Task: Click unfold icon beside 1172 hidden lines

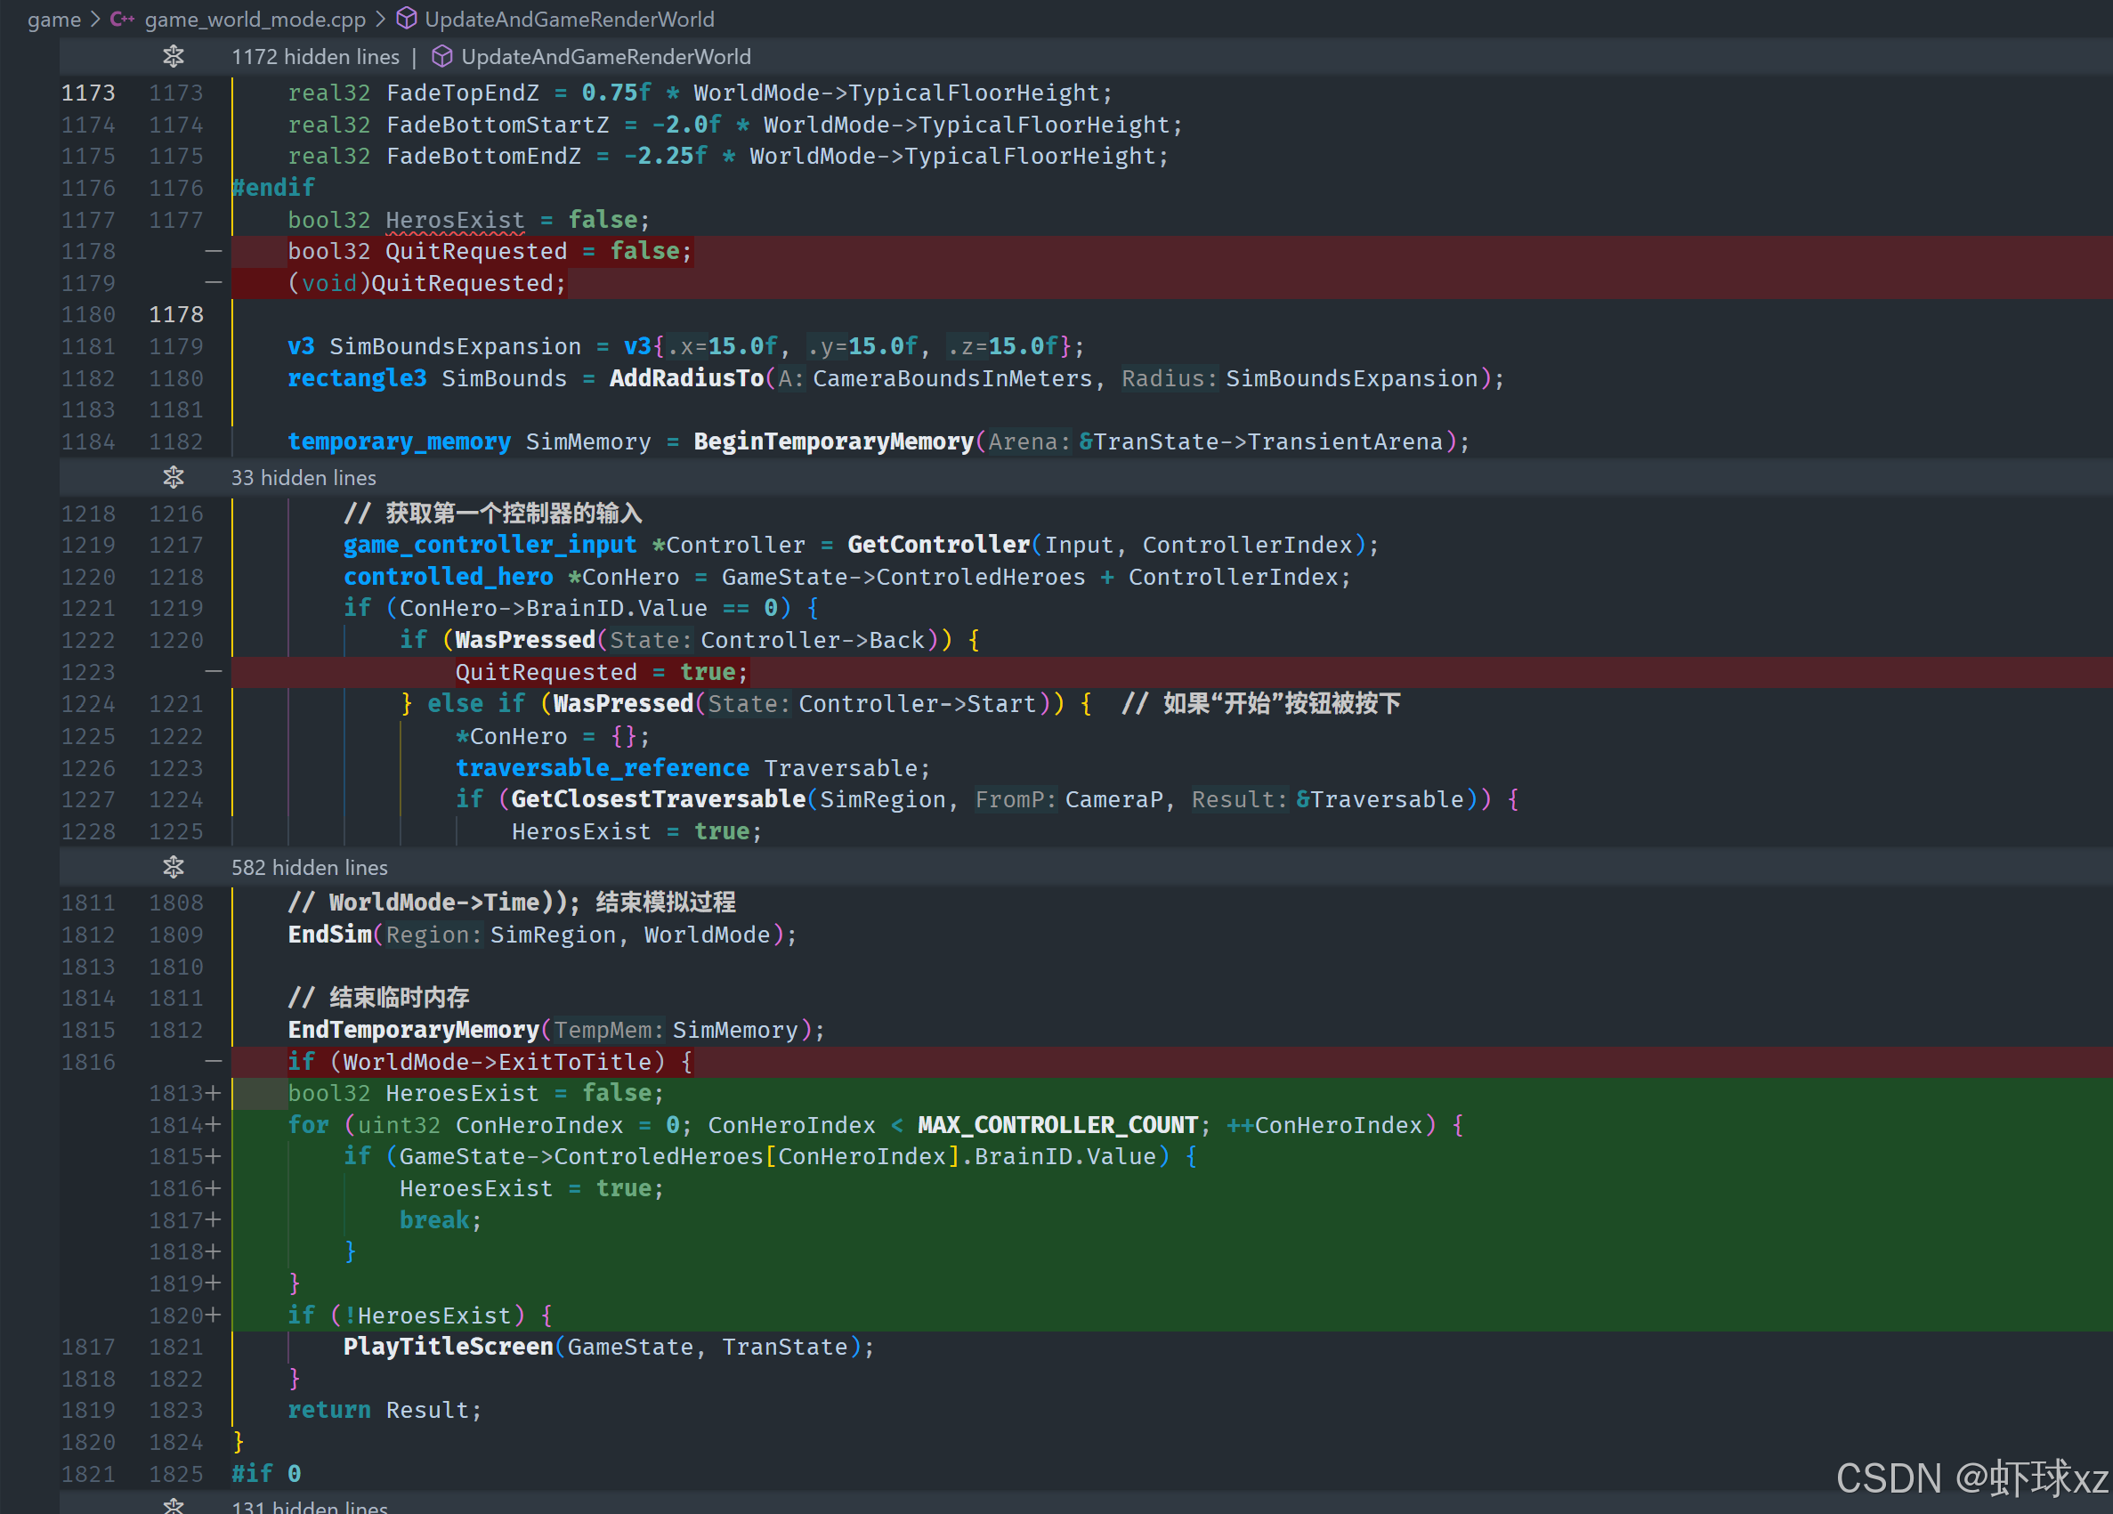Action: coord(174,57)
